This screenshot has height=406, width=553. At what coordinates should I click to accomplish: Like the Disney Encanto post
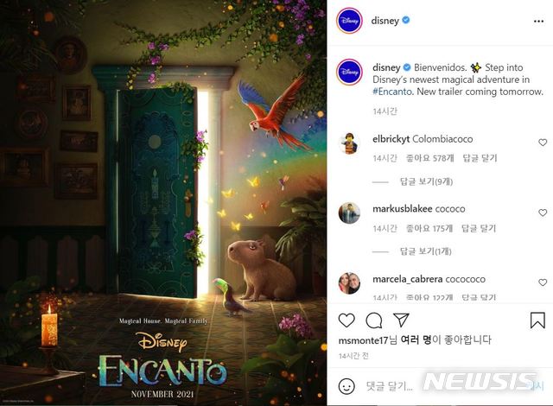346,320
